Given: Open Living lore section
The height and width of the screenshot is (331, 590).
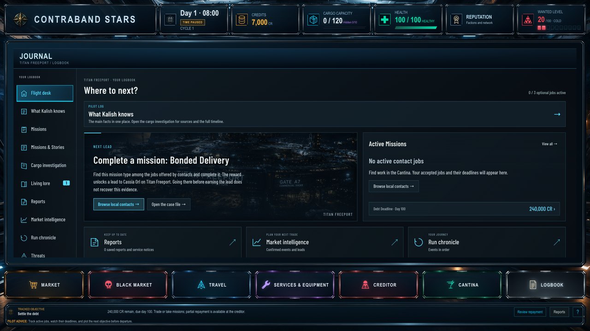Looking at the screenshot, I should [45, 184].
